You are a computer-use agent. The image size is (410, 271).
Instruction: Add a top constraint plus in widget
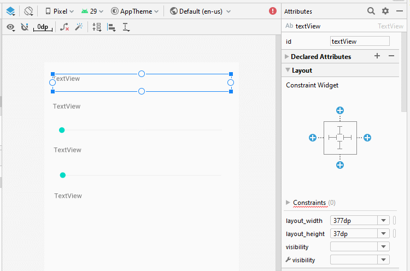[340, 110]
